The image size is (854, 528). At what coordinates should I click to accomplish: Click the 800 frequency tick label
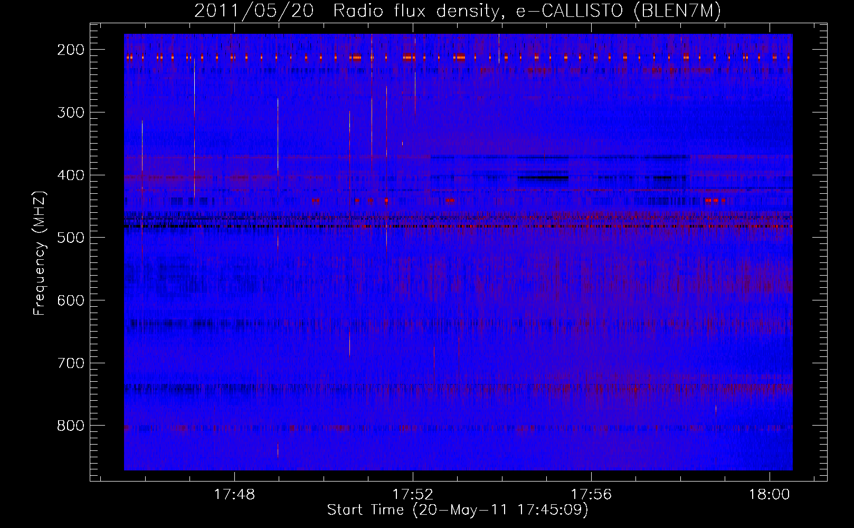coord(70,426)
